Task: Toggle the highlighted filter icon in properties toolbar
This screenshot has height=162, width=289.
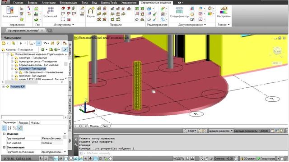Action: 20,128
